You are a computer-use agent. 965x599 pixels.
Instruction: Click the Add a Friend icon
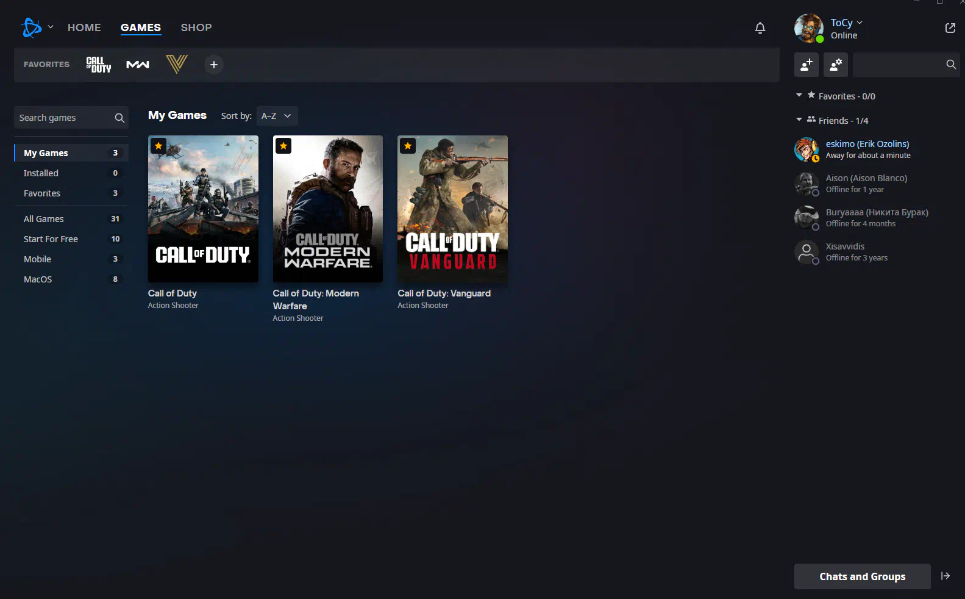coord(807,65)
